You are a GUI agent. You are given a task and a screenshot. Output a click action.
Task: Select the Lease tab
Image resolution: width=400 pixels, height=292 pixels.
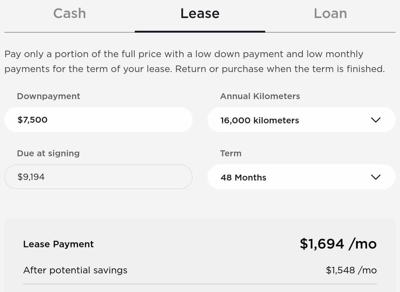pyautogui.click(x=200, y=14)
